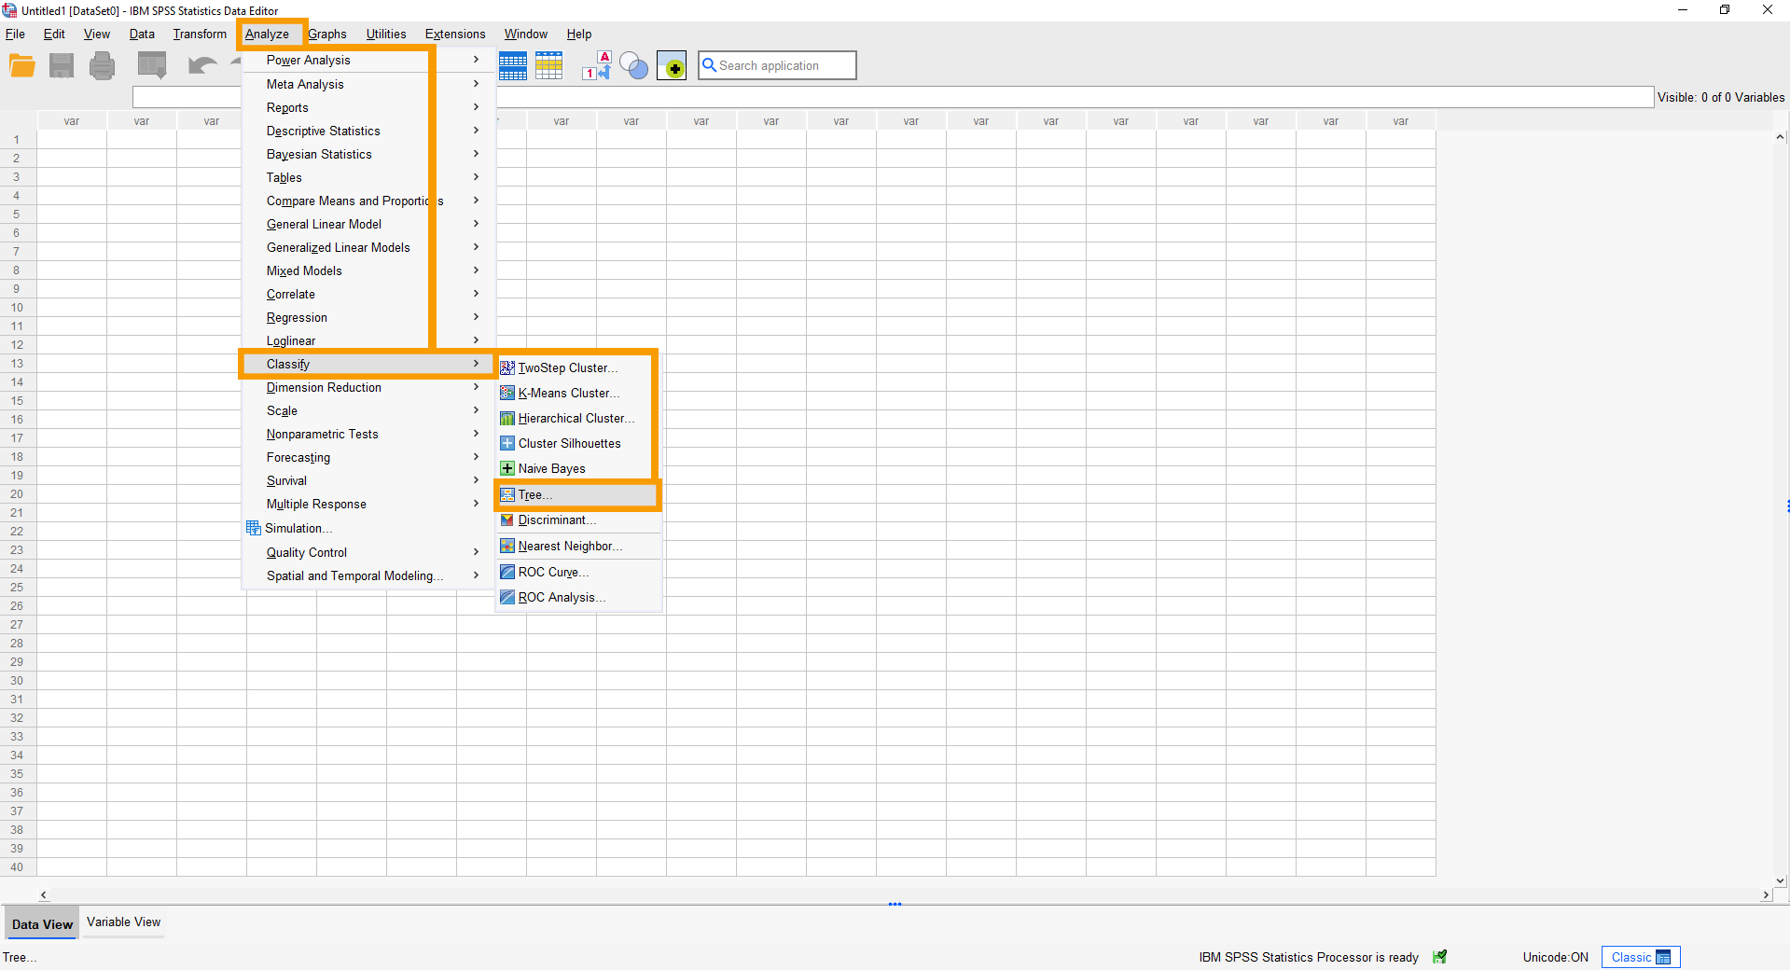This screenshot has width=1790, height=970.
Task: Expand the Quality Control submenu arrow
Action: coord(476,552)
